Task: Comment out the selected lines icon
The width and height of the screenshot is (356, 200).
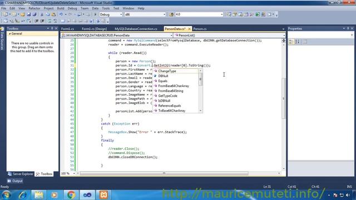Action: pyautogui.click(x=50, y=21)
